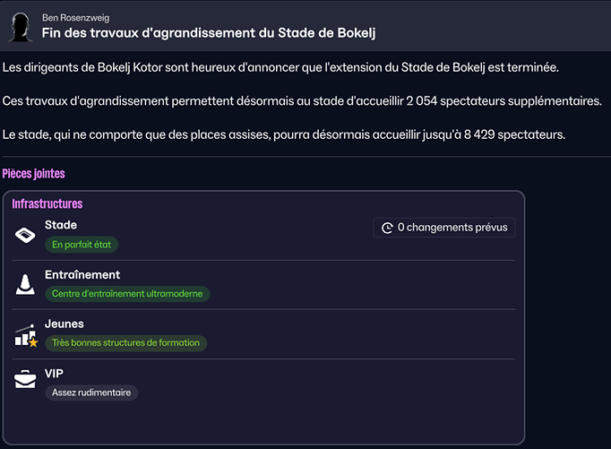Click Ben Rosenzweig's silhouette avatar
This screenshot has height=449, width=611.
[21, 25]
